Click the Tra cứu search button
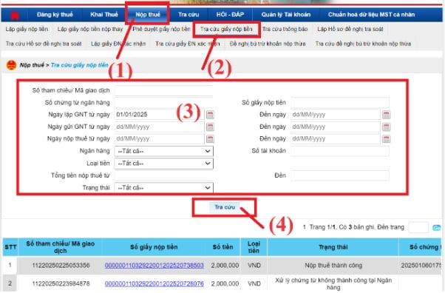 click(x=225, y=207)
